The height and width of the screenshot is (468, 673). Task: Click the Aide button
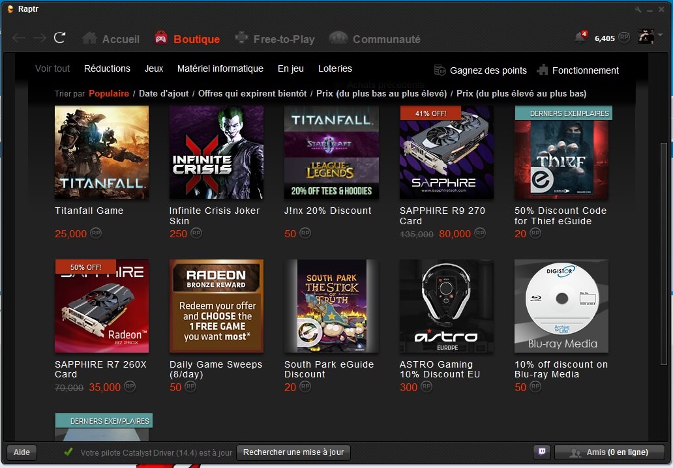tap(22, 452)
